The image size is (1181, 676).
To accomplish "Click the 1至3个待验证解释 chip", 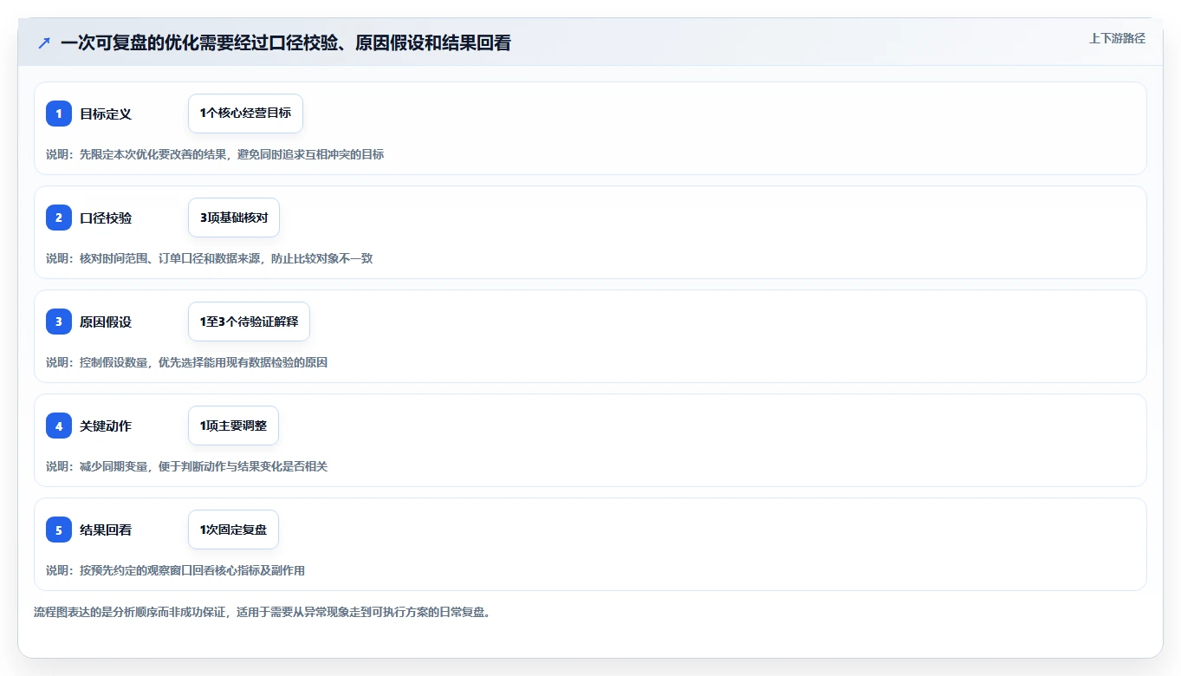I will tap(249, 322).
